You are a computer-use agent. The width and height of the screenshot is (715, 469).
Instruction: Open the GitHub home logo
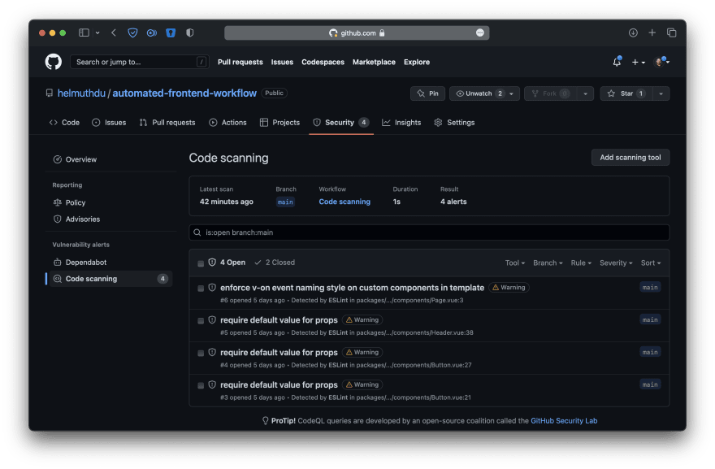[x=54, y=62]
